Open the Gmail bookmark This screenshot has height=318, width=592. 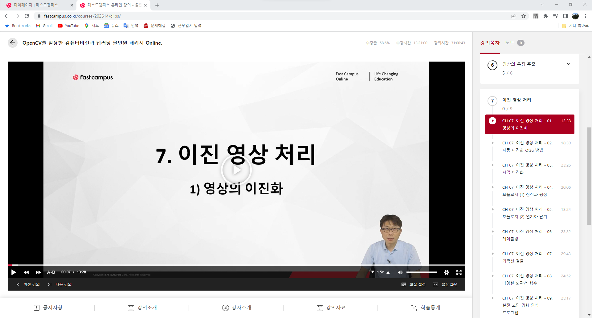coord(44,26)
